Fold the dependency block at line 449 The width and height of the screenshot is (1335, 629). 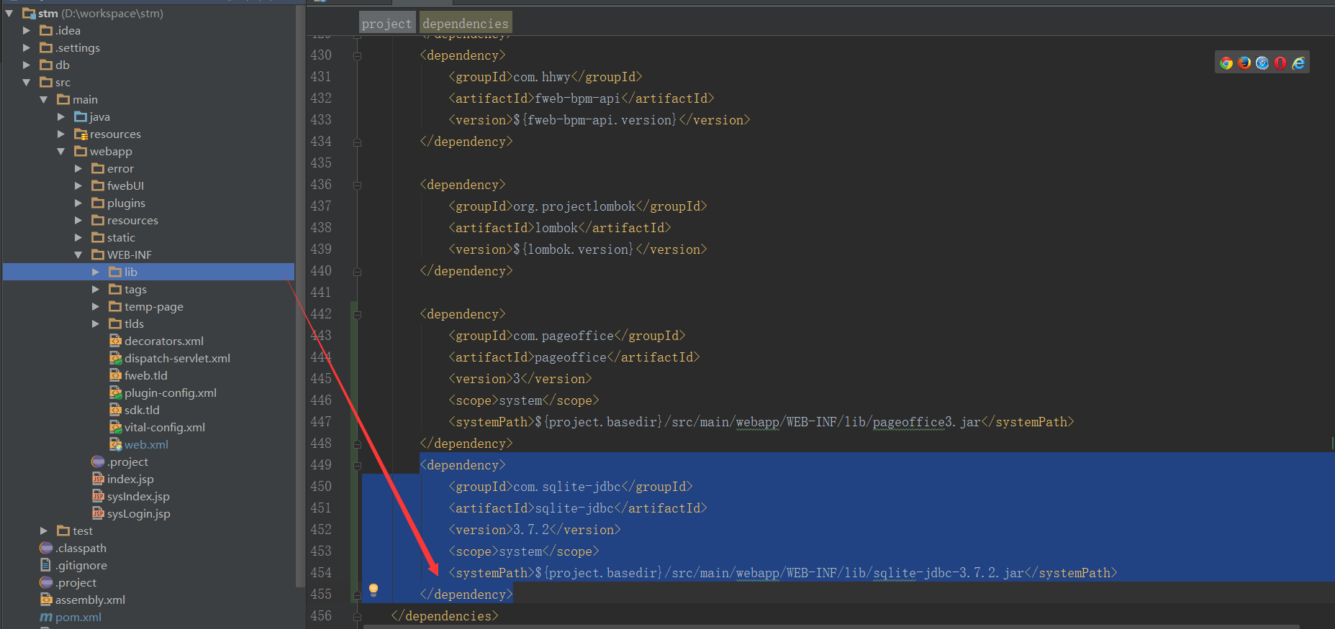pos(357,465)
